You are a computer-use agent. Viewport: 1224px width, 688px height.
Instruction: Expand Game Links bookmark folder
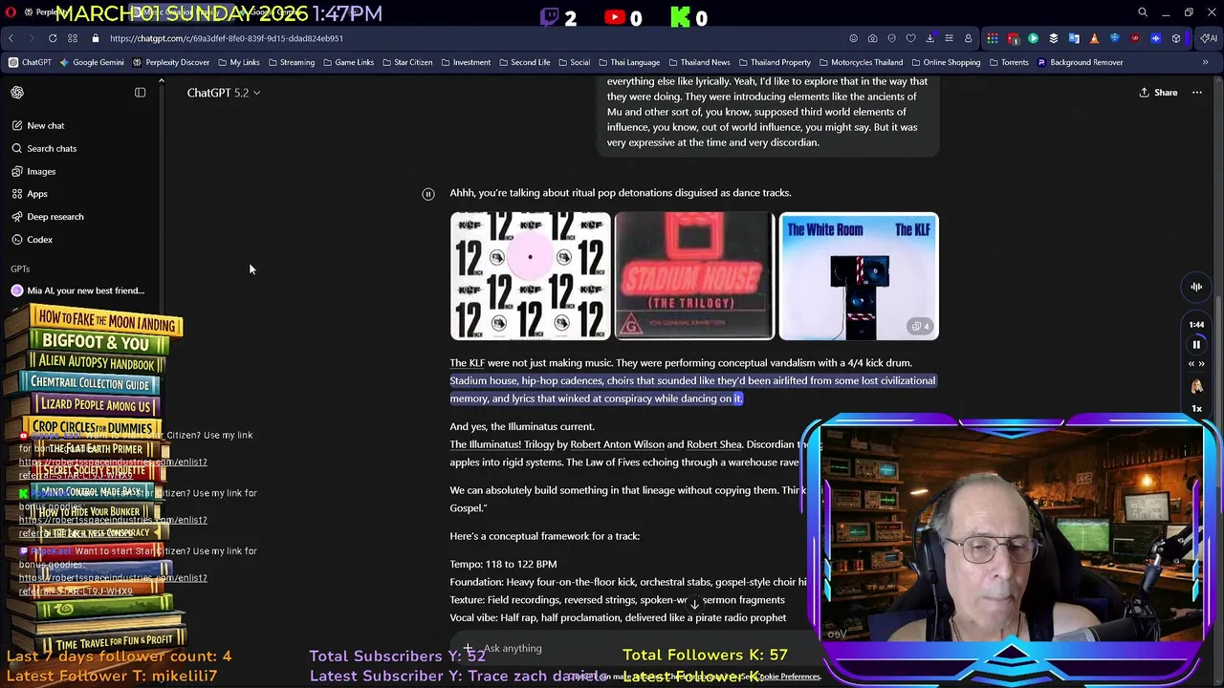point(348,62)
